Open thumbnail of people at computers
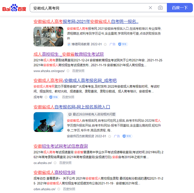Screen dimensions: 194x193 click(48, 37)
